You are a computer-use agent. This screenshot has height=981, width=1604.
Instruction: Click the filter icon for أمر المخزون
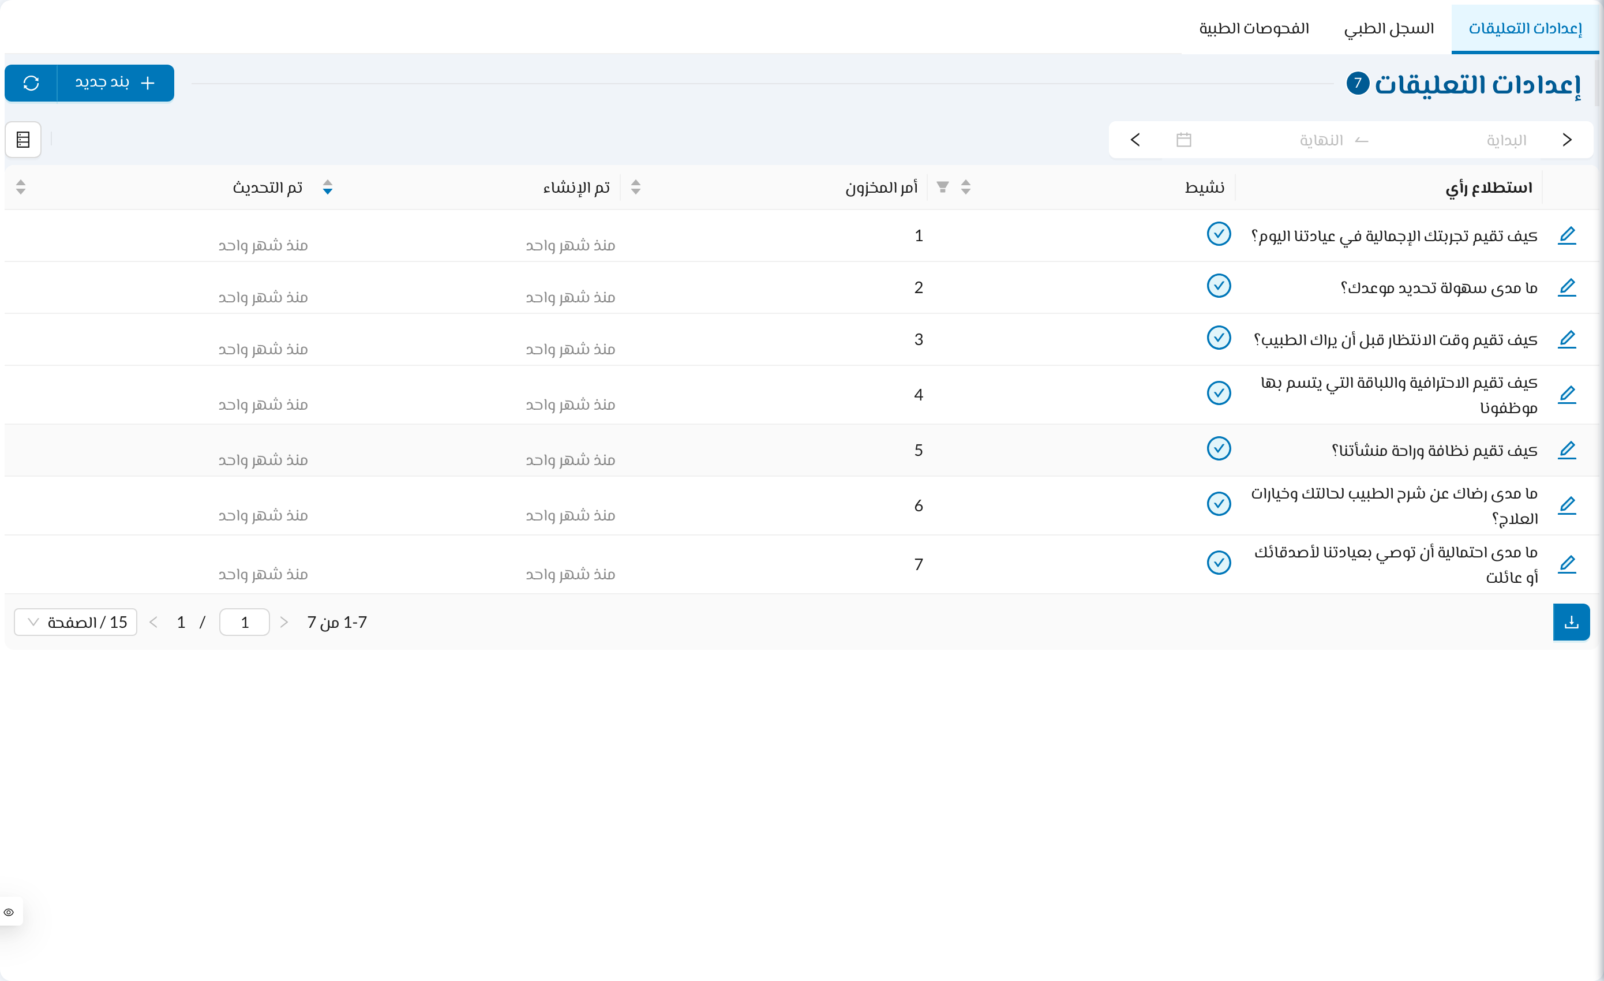(x=942, y=188)
